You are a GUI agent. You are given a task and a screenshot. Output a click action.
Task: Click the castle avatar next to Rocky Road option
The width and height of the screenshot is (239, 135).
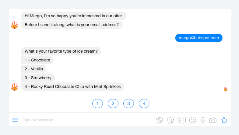point(15,87)
